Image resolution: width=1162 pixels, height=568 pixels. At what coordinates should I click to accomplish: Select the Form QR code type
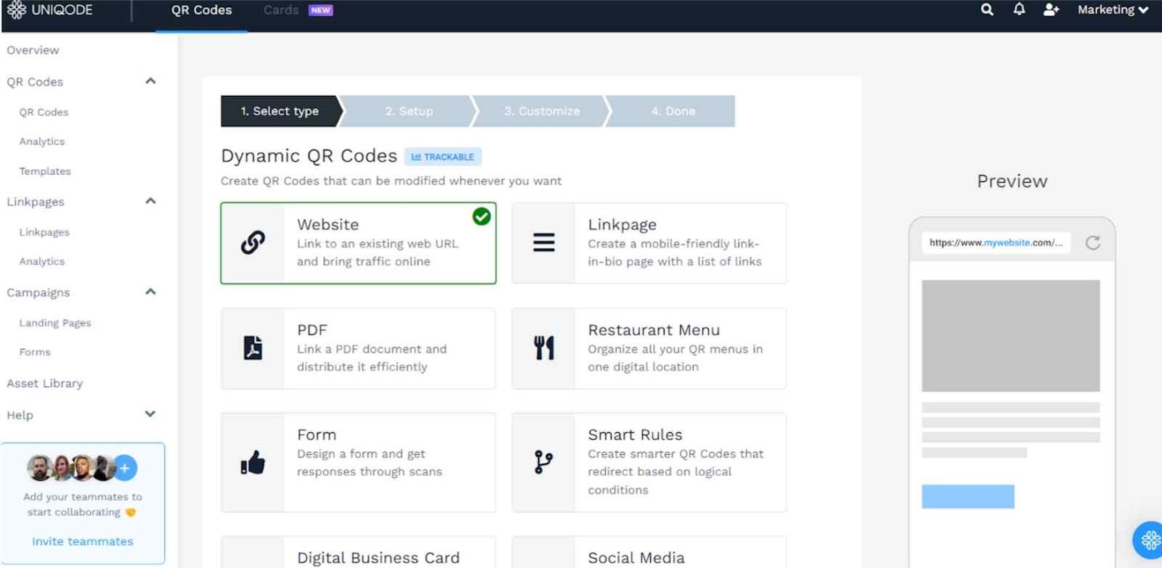(x=359, y=462)
